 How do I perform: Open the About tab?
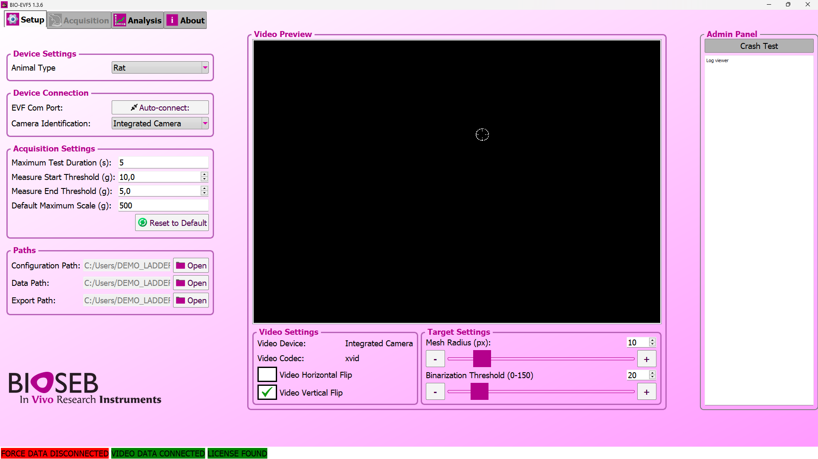(185, 20)
